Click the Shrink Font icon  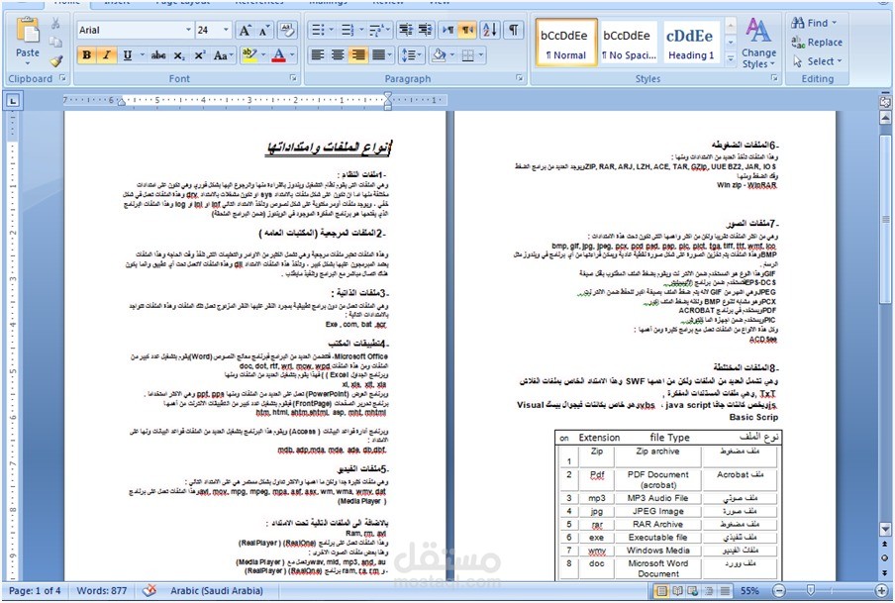(x=265, y=31)
